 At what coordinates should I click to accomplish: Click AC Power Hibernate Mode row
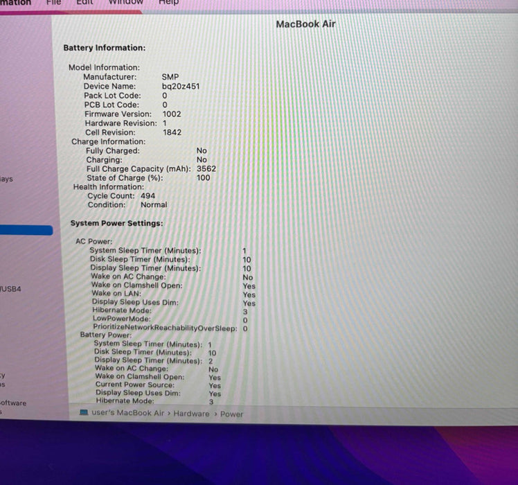pos(170,310)
